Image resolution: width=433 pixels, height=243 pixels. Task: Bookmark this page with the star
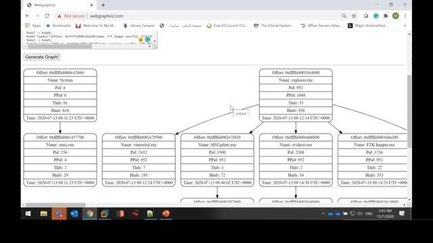click(354, 16)
